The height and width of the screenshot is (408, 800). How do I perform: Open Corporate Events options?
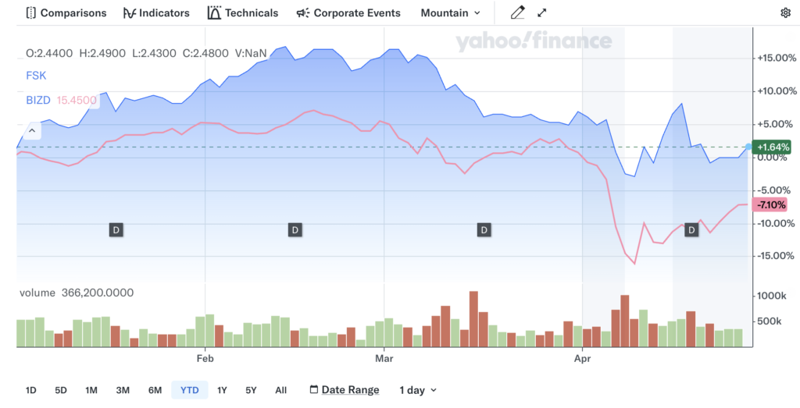348,12
